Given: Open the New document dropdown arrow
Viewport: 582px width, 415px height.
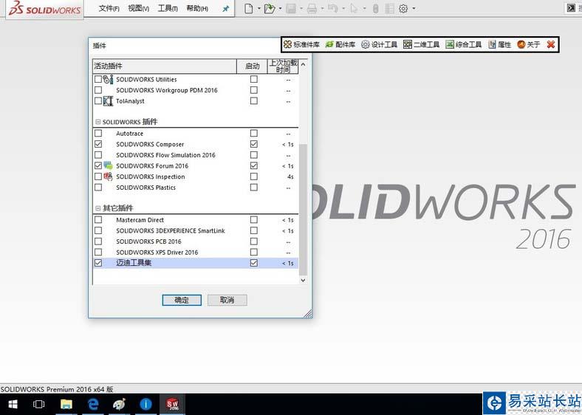Looking at the screenshot, I should [259, 8].
